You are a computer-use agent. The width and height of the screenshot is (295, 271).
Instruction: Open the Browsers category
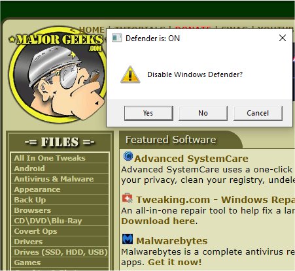pos(60,210)
